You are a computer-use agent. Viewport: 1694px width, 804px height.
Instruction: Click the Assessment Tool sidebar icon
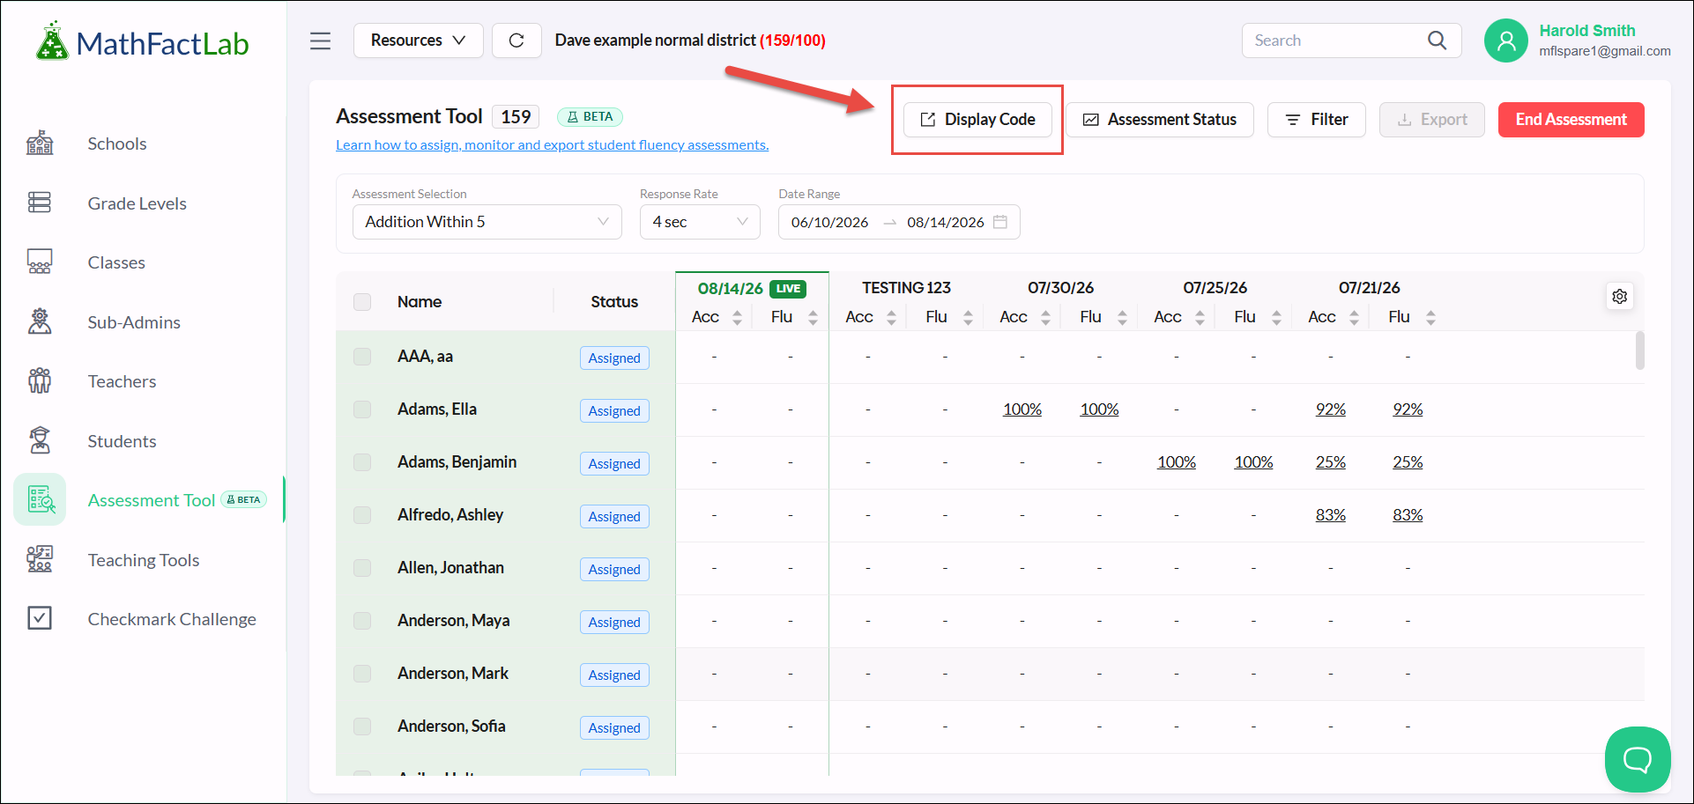coord(41,500)
